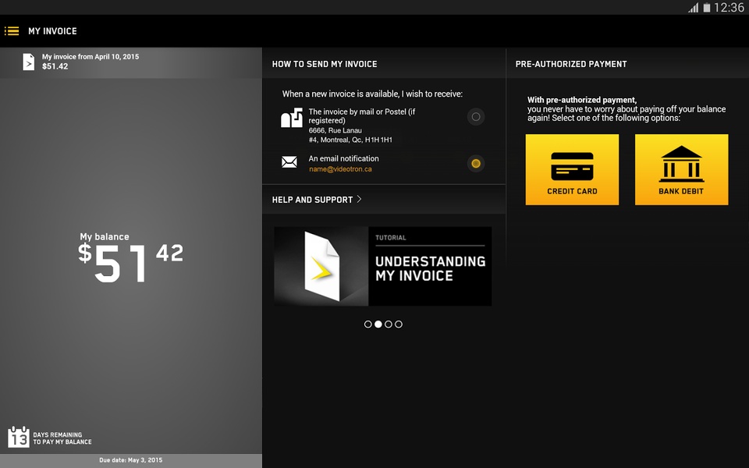The width and height of the screenshot is (749, 468).
Task: Click the invoice document icon
Action: coord(29,62)
